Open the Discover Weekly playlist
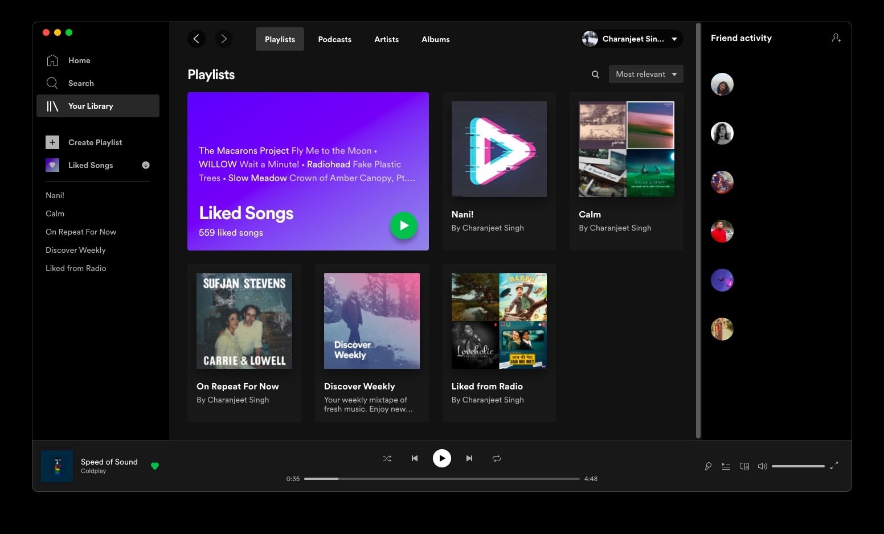The width and height of the screenshot is (884, 534). point(371,321)
